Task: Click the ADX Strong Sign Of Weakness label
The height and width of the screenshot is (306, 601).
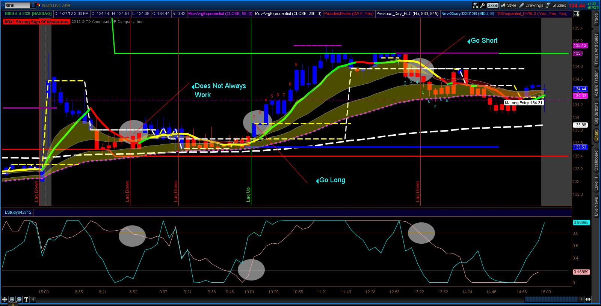Action: (36, 22)
